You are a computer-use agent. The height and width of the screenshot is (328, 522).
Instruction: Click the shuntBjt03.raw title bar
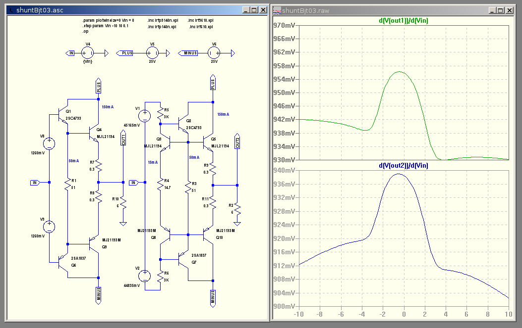[393, 10]
